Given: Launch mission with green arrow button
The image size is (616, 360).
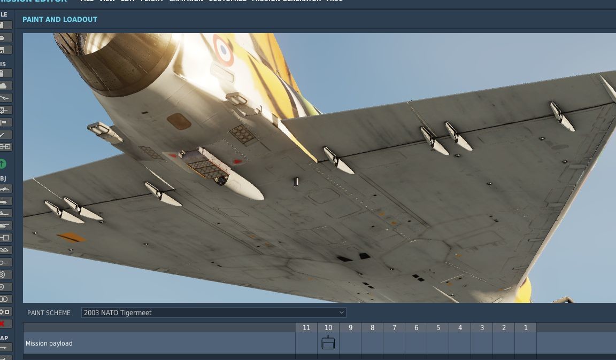Looking at the screenshot, I should tap(2, 163).
